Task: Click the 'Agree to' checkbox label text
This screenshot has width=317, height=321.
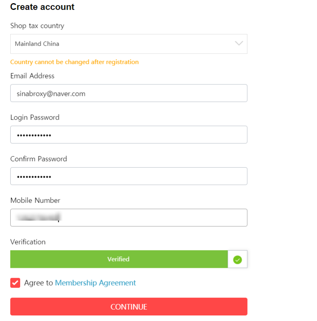Action: point(38,283)
